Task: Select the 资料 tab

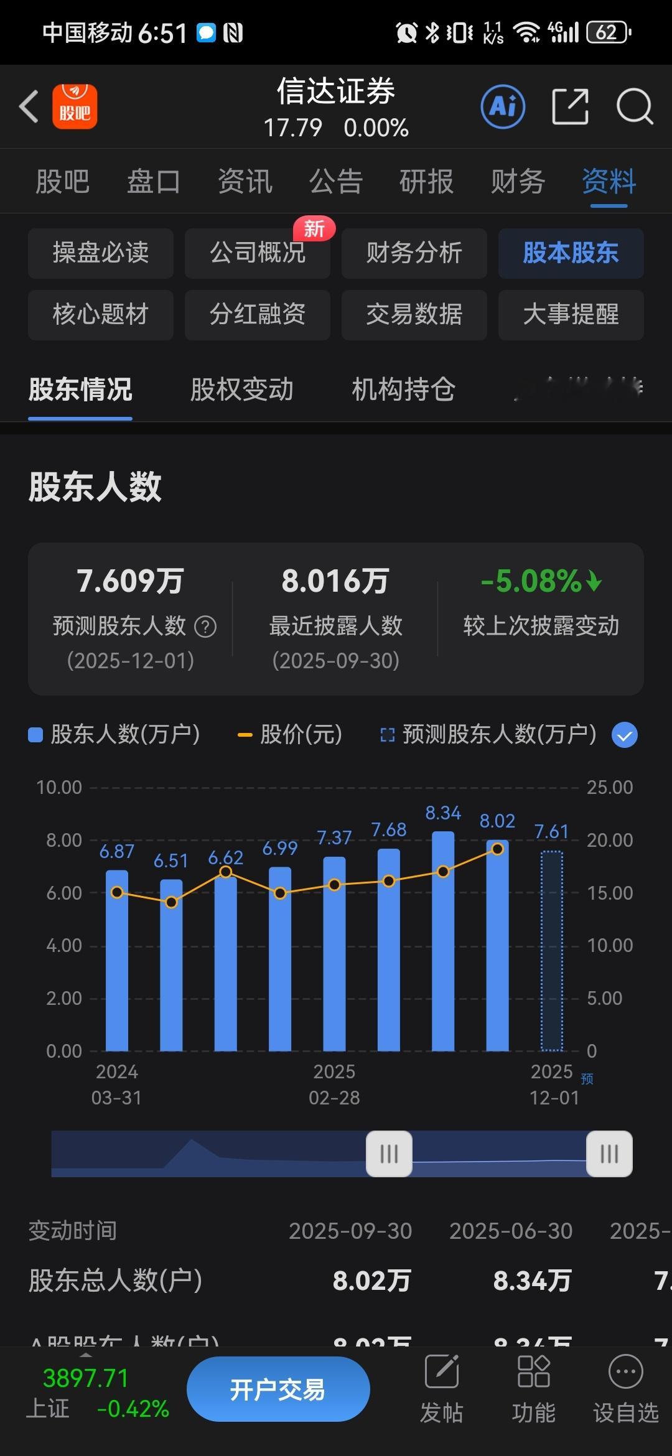Action: (x=609, y=182)
